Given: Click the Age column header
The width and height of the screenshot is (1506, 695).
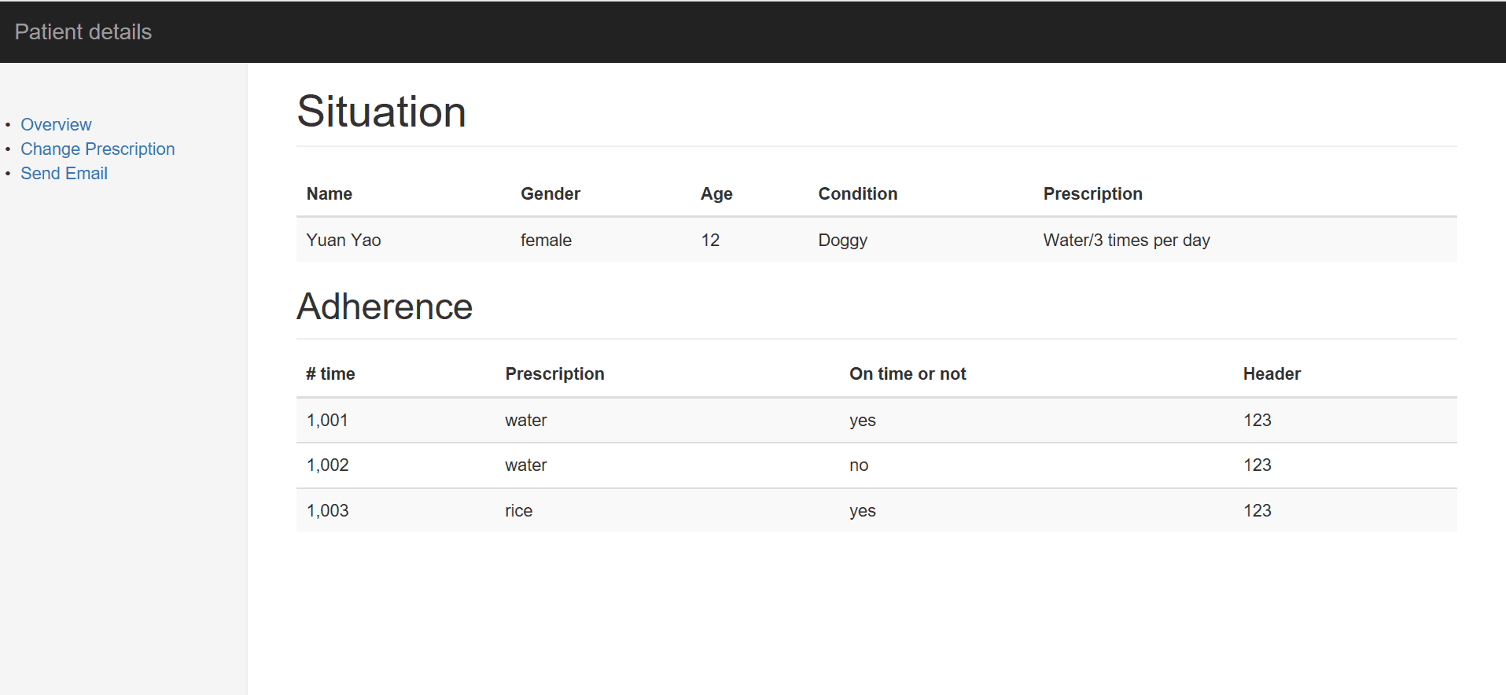Looking at the screenshot, I should (x=716, y=194).
